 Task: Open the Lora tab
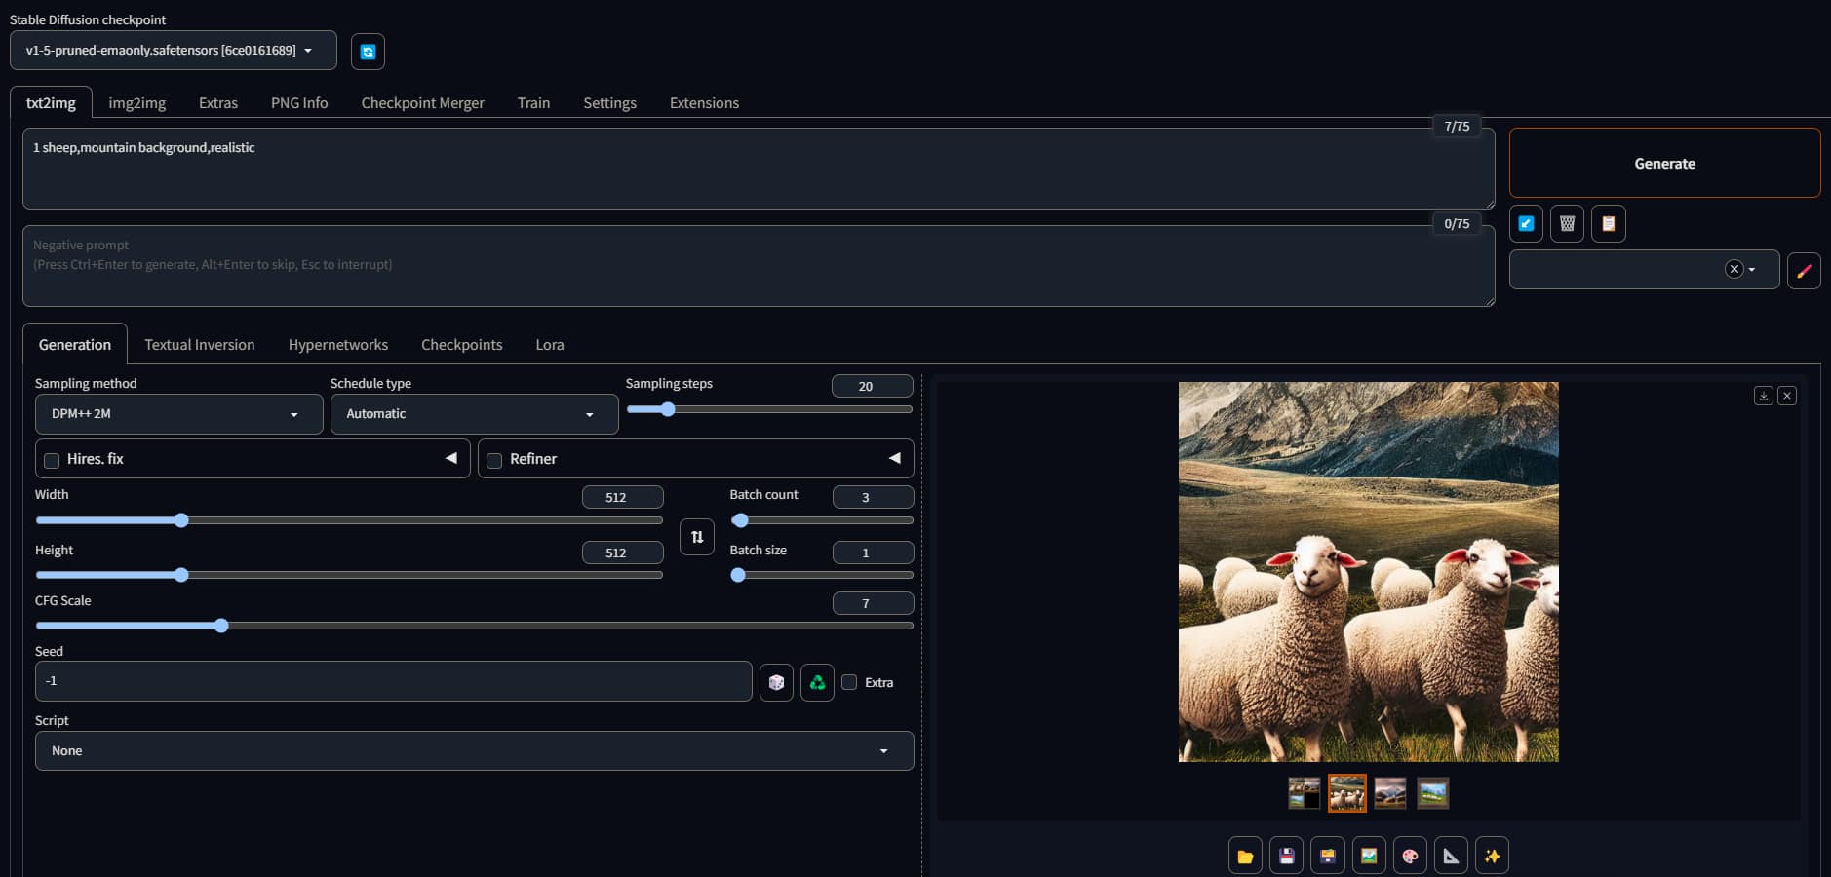point(550,345)
